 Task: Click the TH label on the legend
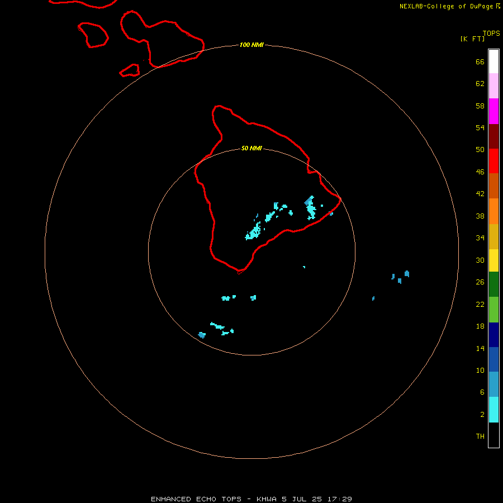tap(480, 436)
